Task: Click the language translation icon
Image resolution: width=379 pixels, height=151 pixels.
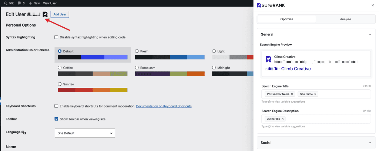Action: pyautogui.click(x=24, y=132)
